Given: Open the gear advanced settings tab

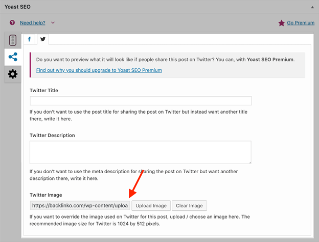Looking at the screenshot, I should [13, 74].
